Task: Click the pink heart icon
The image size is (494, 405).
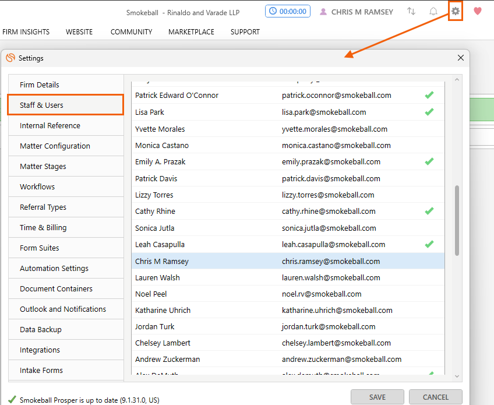Action: click(478, 11)
